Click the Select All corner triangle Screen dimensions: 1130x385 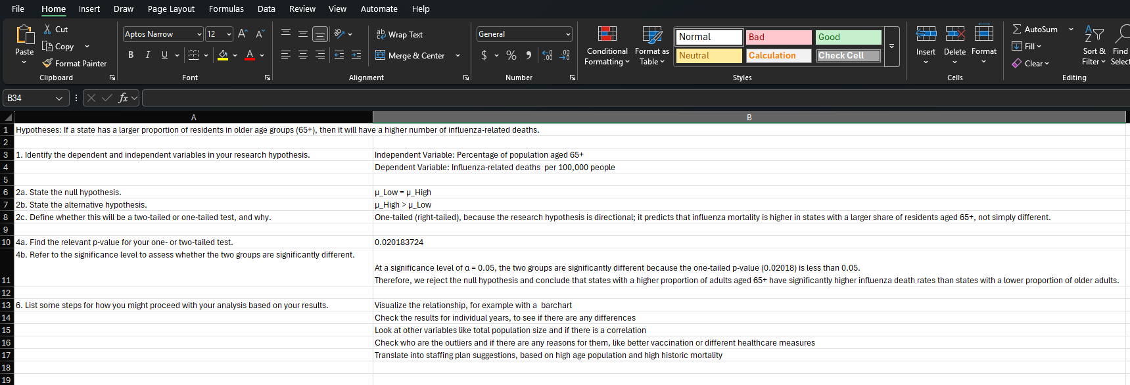point(7,117)
